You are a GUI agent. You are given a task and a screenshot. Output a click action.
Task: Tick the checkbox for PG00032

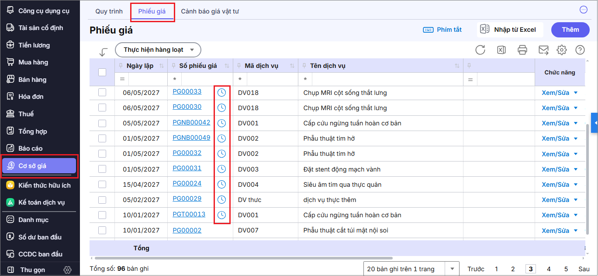[x=102, y=154]
